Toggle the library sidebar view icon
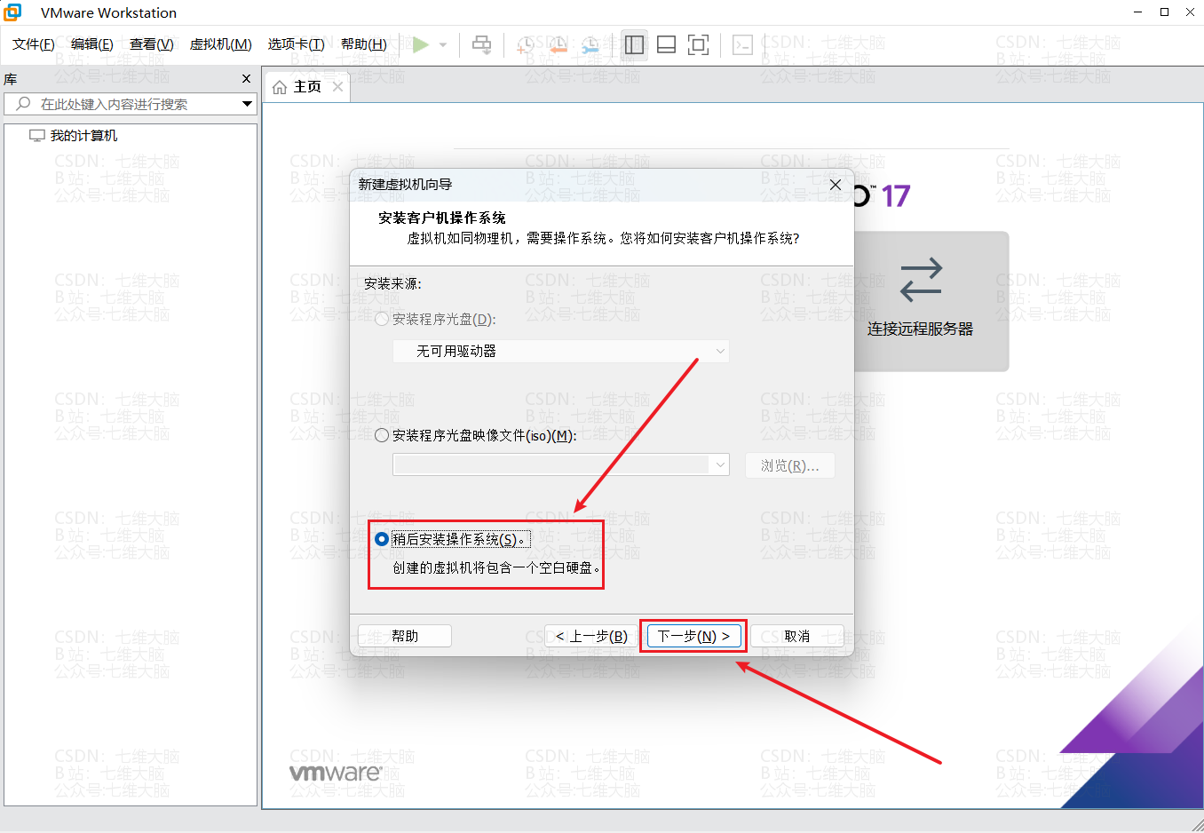This screenshot has height=833, width=1204. tap(634, 44)
